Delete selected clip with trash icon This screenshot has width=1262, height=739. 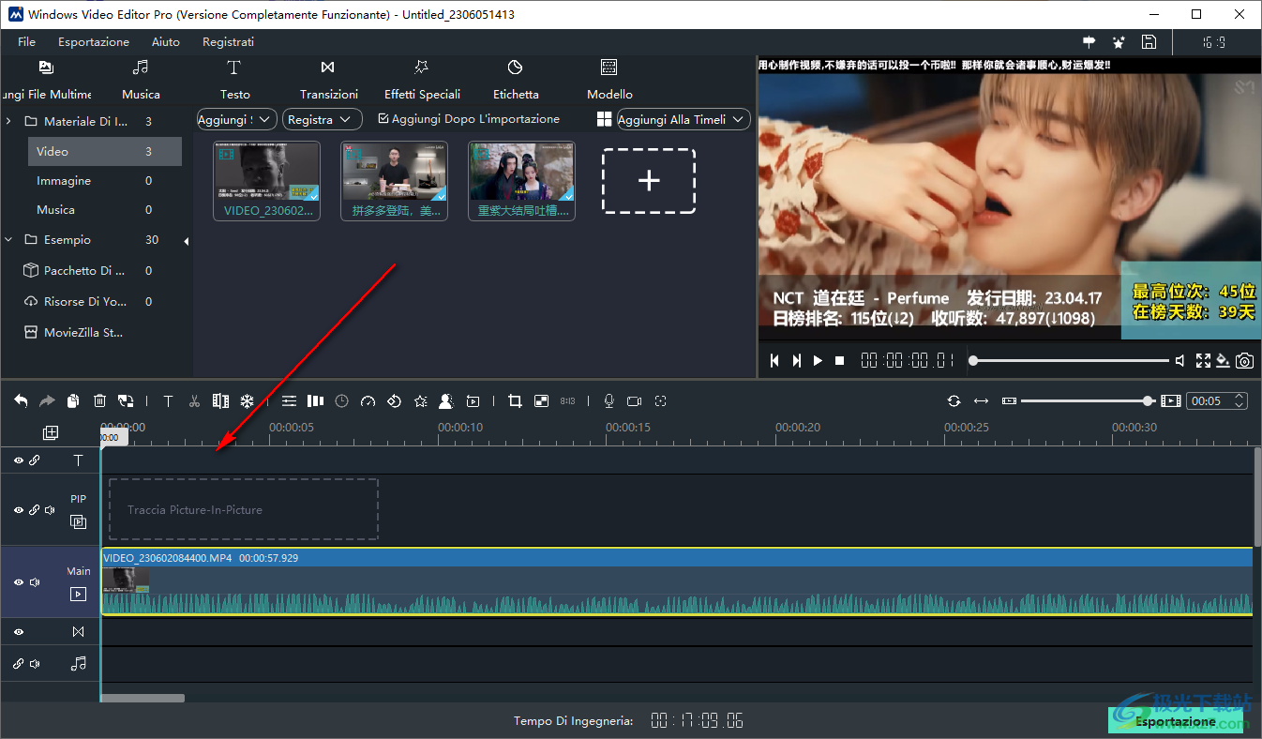click(99, 400)
